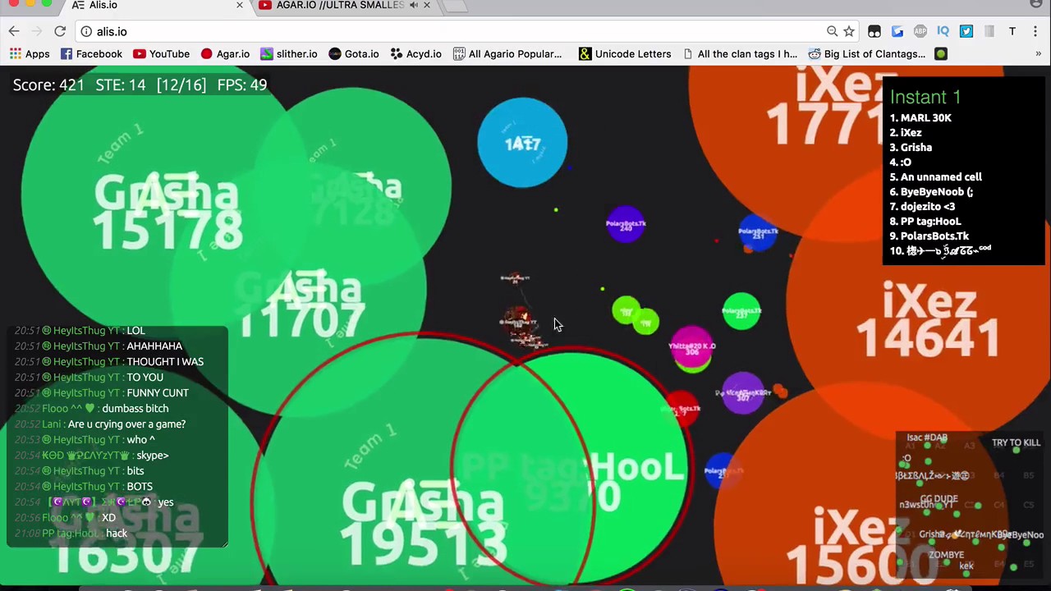1051x591 pixels.
Task: Open the Acyd.io bookmark
Action: (x=415, y=54)
